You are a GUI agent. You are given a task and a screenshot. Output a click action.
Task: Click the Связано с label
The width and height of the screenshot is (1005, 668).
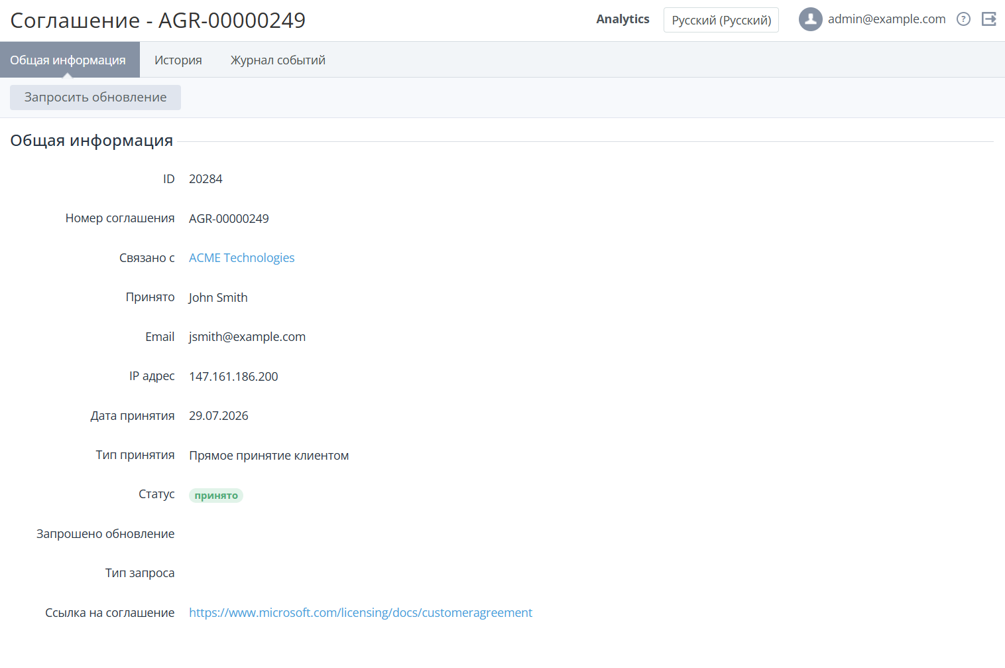point(147,258)
